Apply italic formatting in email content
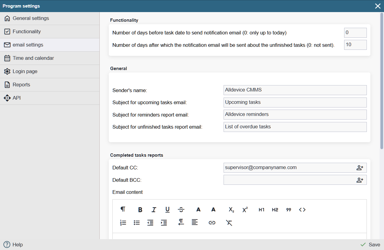Viewport: 384px width, 250px height. [x=154, y=210]
